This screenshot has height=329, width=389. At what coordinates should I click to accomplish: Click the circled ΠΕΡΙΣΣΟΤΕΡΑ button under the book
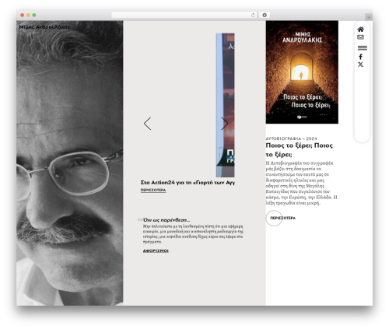coord(281,218)
